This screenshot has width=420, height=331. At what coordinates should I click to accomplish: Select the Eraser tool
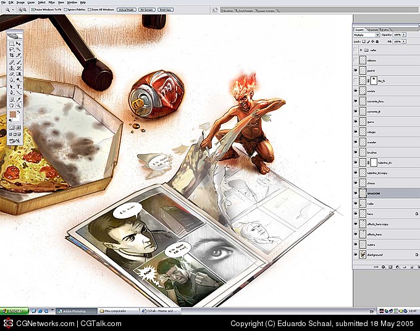point(12,74)
